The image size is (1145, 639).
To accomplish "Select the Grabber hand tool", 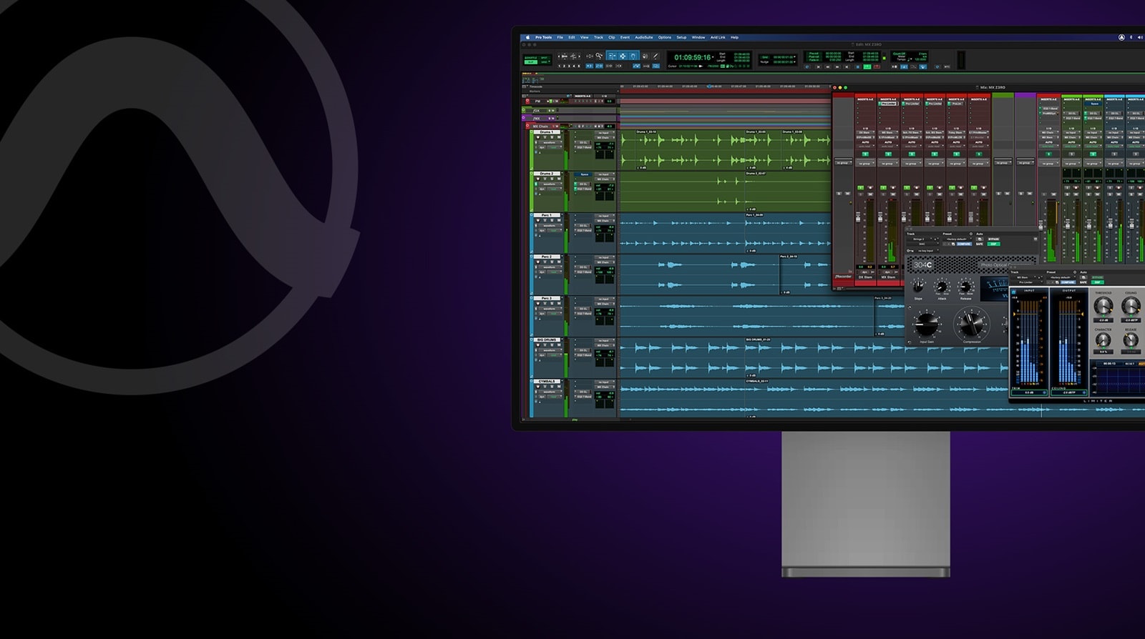I will pyautogui.click(x=633, y=56).
